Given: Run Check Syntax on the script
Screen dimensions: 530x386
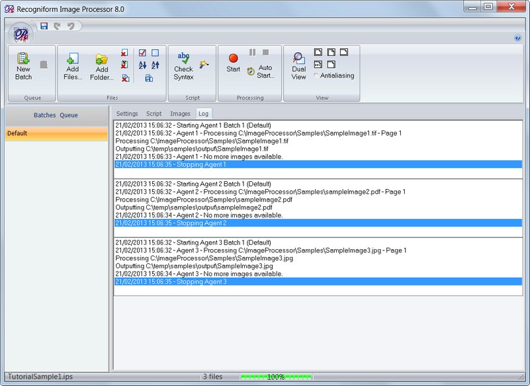Looking at the screenshot, I should pos(183,67).
